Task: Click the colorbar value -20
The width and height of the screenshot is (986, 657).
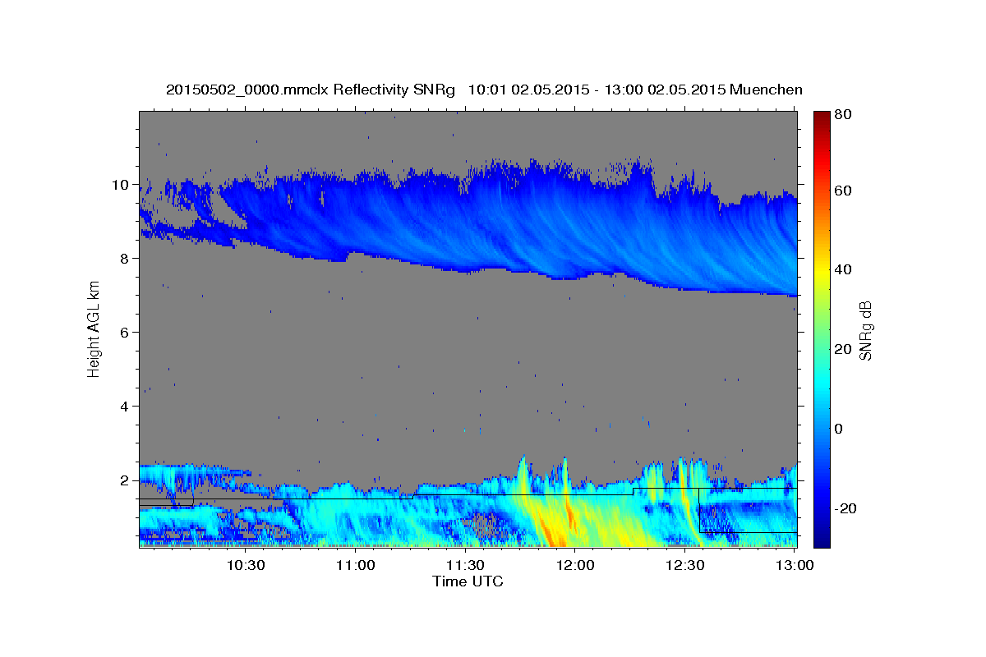Action: tap(845, 508)
